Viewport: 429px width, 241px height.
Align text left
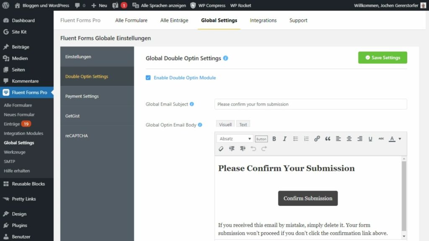[338, 139]
